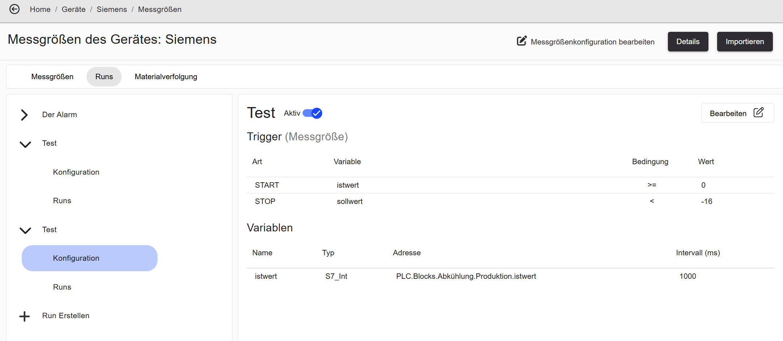Collapse the first Test entry chevron

(25, 144)
